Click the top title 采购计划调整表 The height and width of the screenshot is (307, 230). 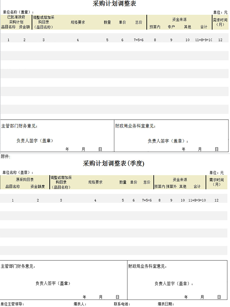tap(114, 4)
